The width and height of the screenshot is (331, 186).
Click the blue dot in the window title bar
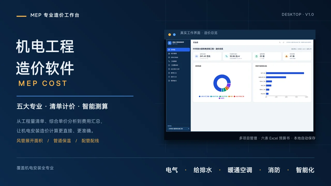tap(174, 35)
